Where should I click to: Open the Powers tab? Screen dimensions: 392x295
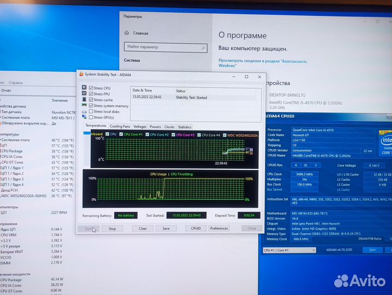[x=155, y=127]
